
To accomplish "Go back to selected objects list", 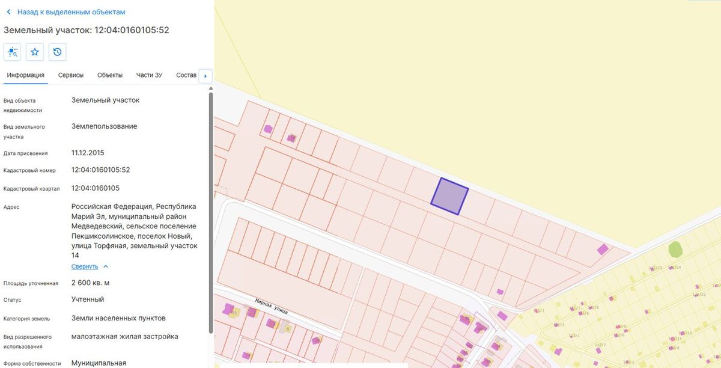I will coord(71,12).
